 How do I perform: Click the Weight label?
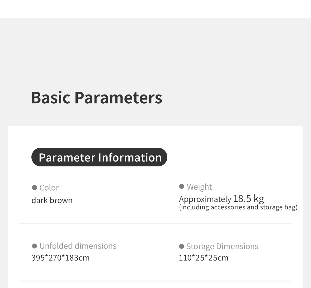click(x=199, y=187)
